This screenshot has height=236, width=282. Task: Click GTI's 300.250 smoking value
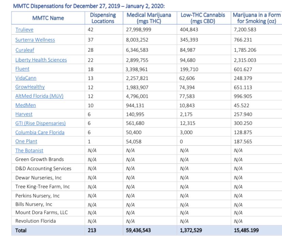pos(243,123)
